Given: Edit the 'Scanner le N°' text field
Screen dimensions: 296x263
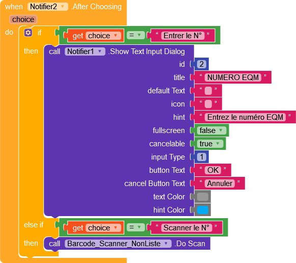Looking at the screenshot, I should [x=186, y=228].
